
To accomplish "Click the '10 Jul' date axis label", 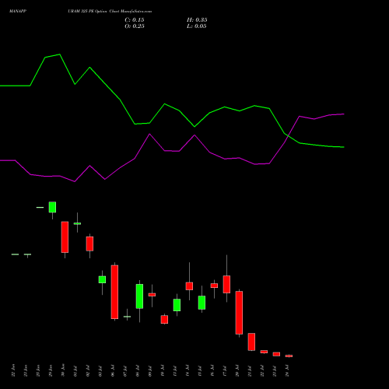I will (163, 371).
